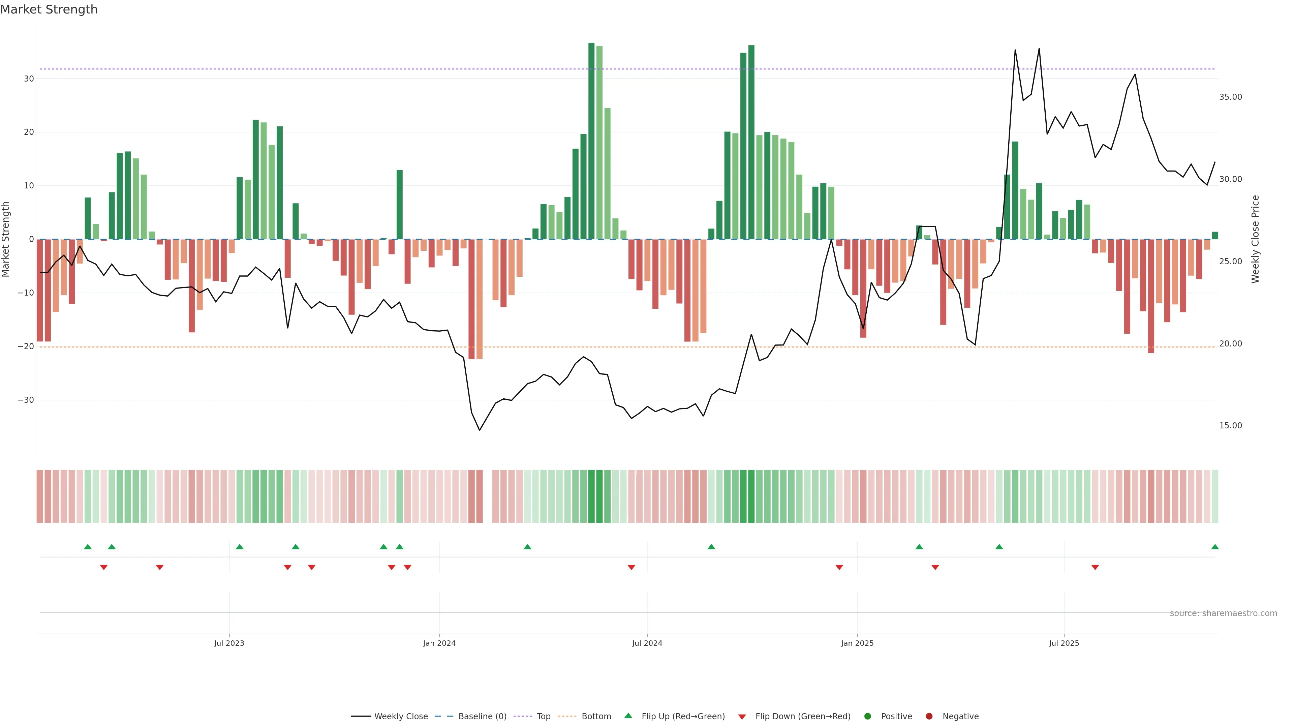The height and width of the screenshot is (728, 1294).
Task: Click the red Negative circle in legend
Action: [x=929, y=717]
